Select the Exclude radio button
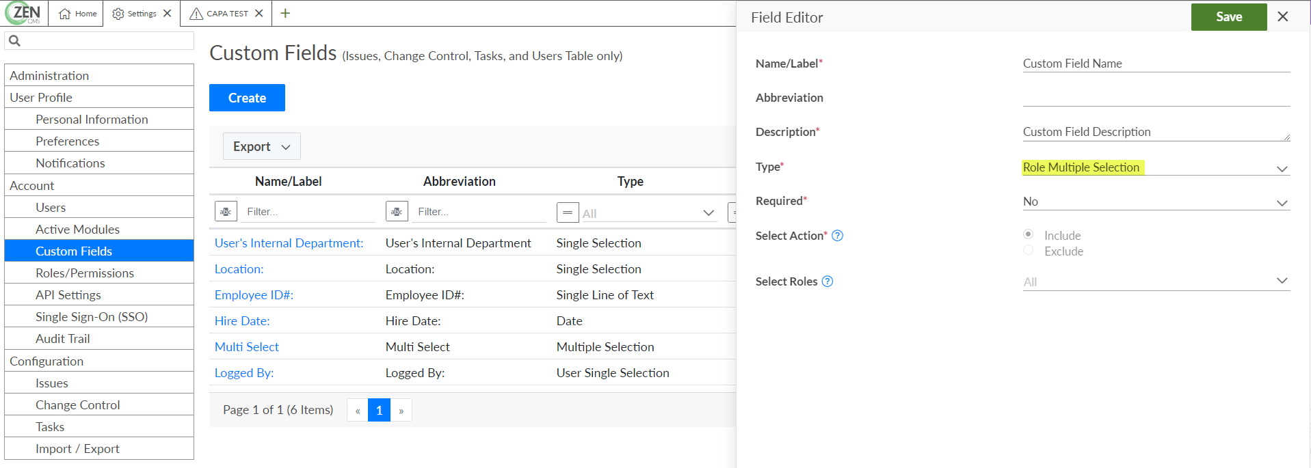 pos(1028,250)
